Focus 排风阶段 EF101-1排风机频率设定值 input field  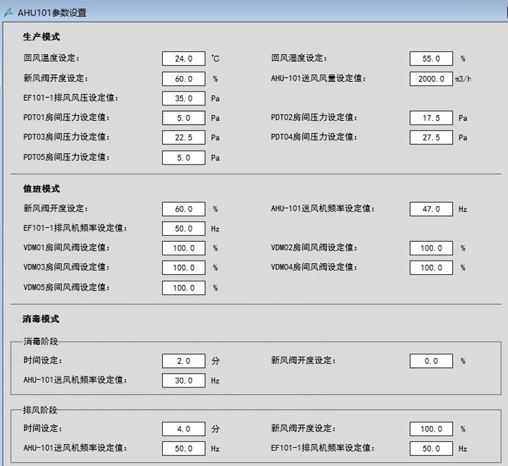pos(431,448)
